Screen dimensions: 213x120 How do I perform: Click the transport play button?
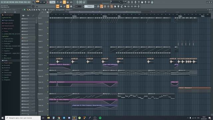[x=41, y=2]
